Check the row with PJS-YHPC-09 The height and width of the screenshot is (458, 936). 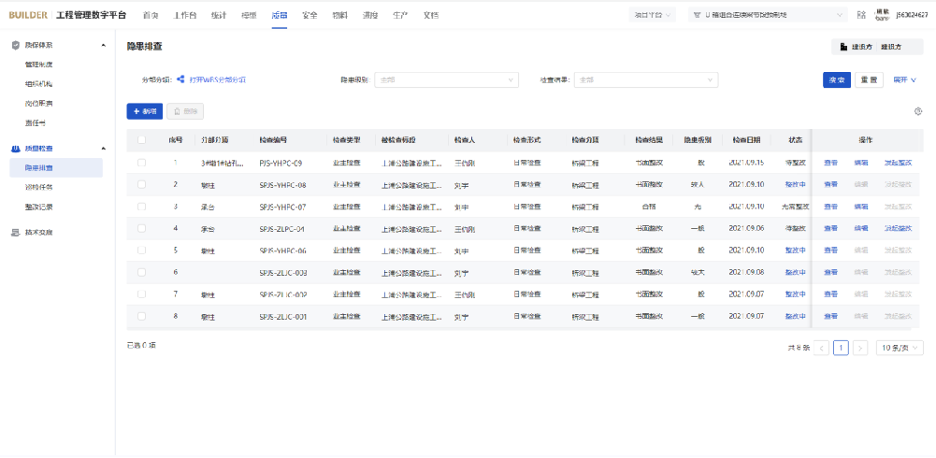tap(141, 163)
